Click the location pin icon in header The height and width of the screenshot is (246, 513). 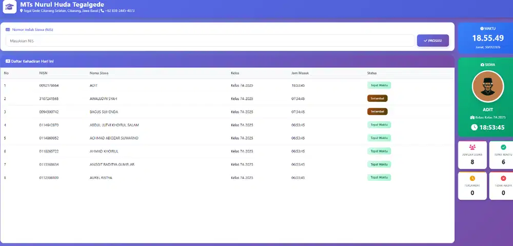[x=22, y=11]
